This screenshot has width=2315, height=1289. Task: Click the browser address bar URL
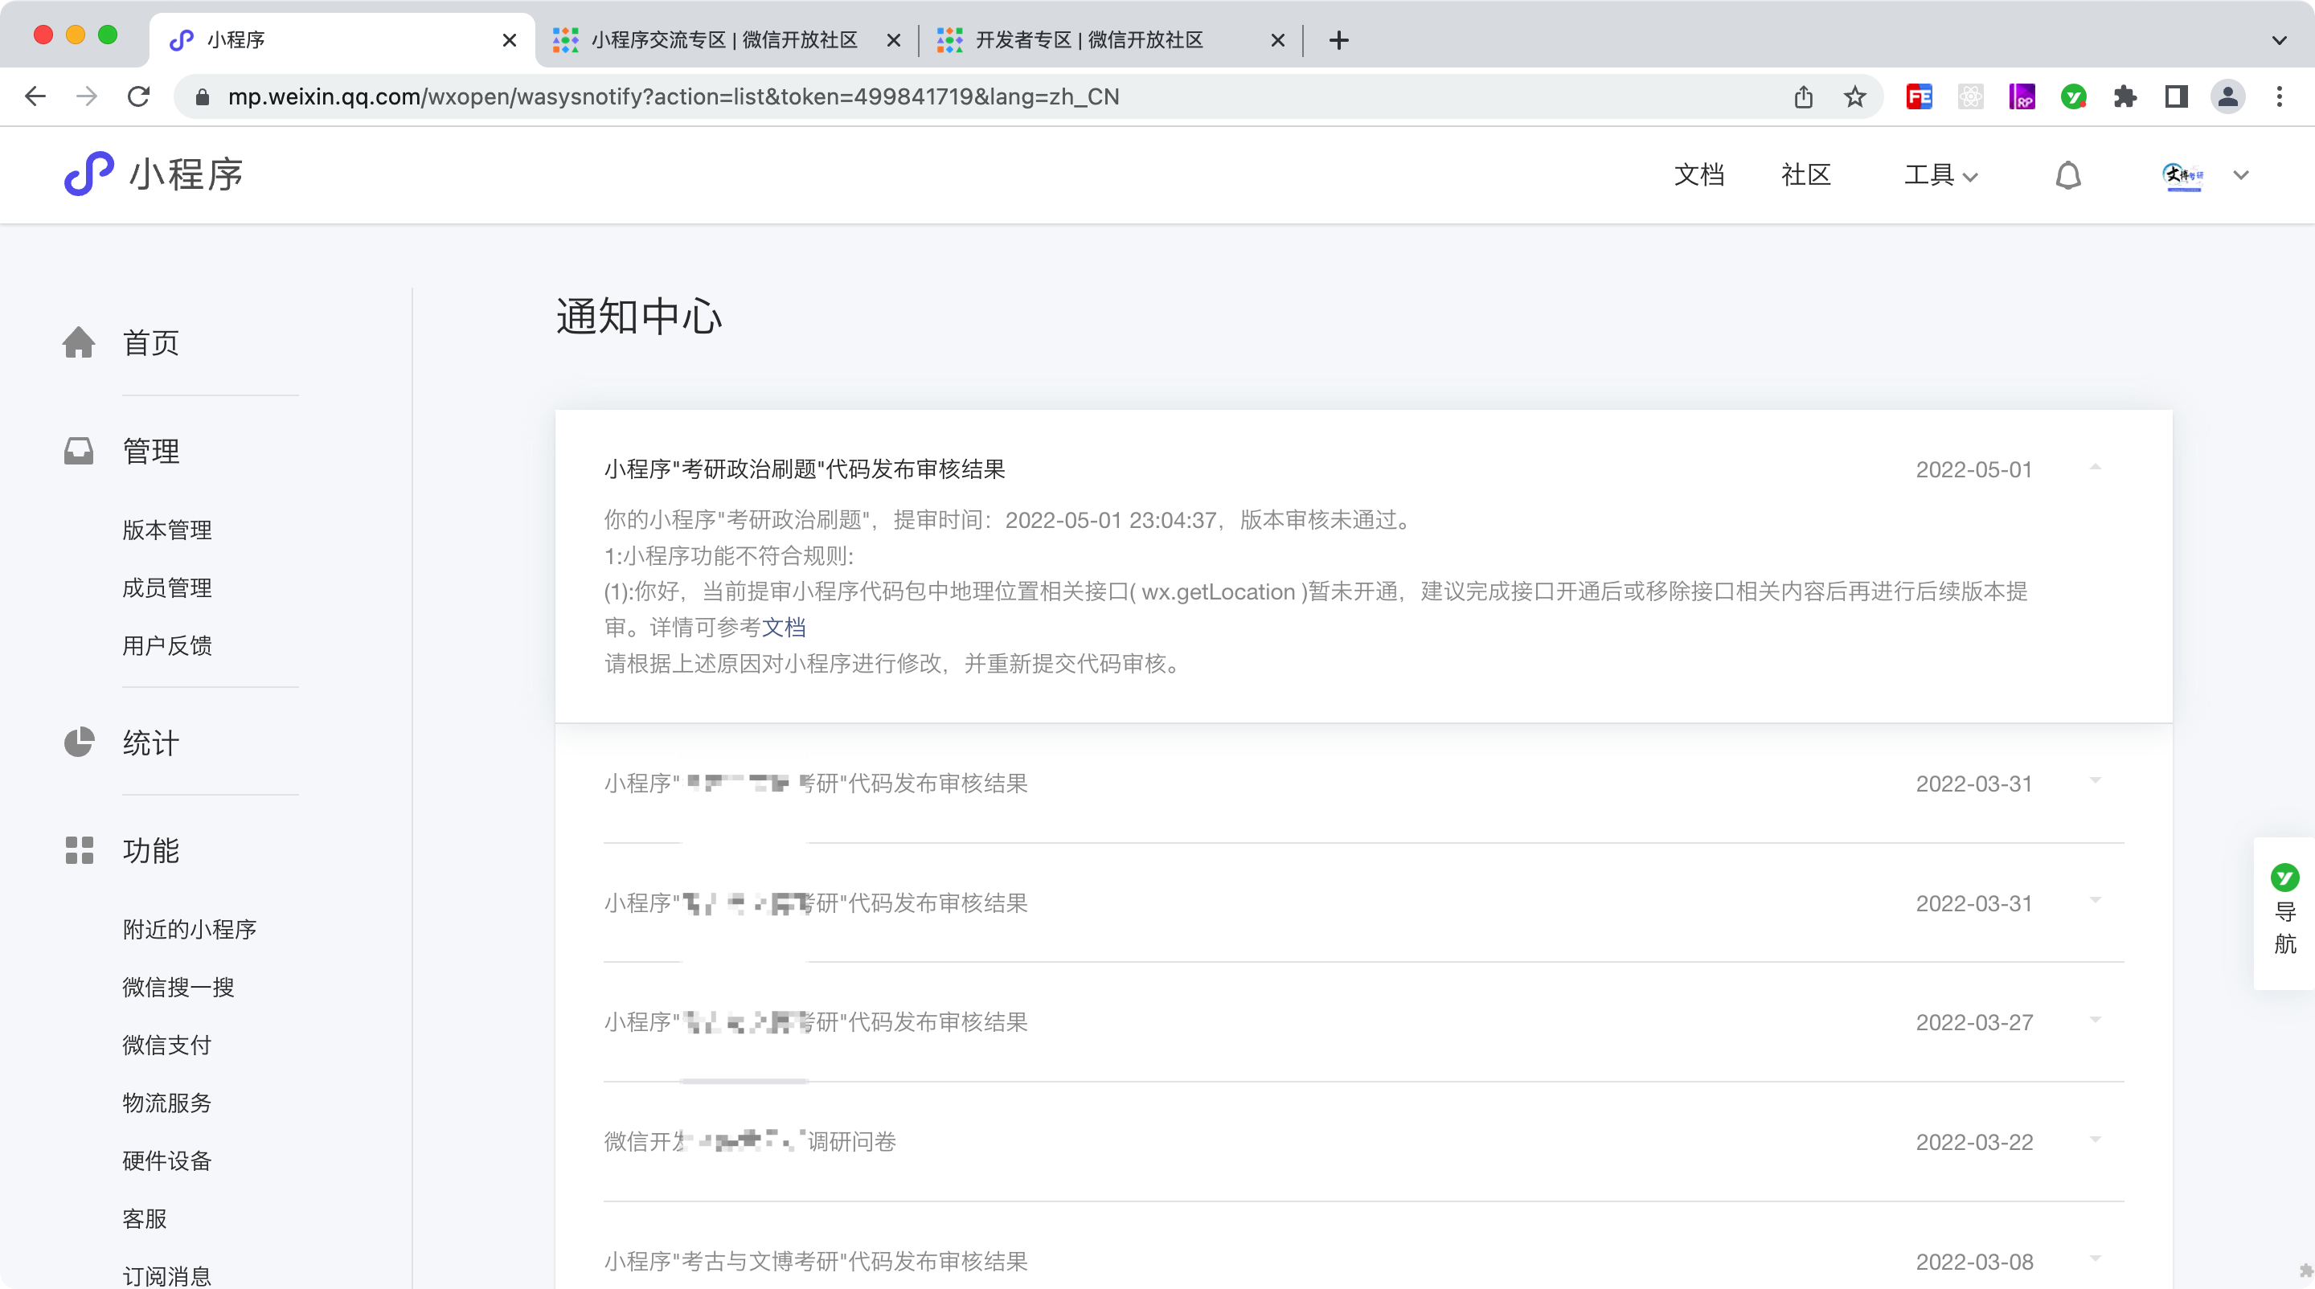coord(674,97)
